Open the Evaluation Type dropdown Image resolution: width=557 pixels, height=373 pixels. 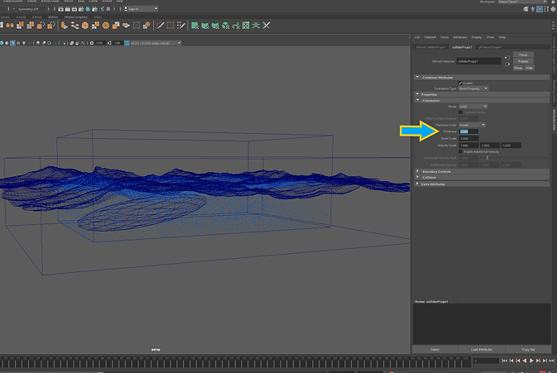click(473, 88)
